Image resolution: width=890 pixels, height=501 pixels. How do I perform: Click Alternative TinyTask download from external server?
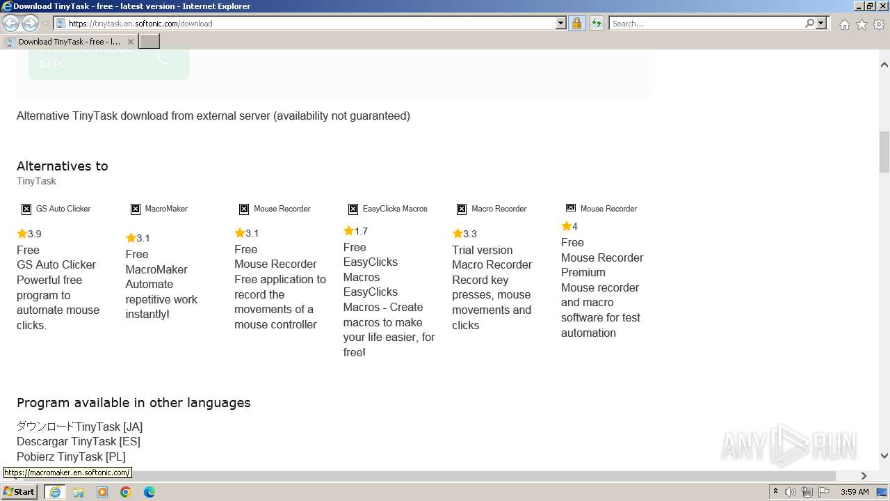click(213, 116)
